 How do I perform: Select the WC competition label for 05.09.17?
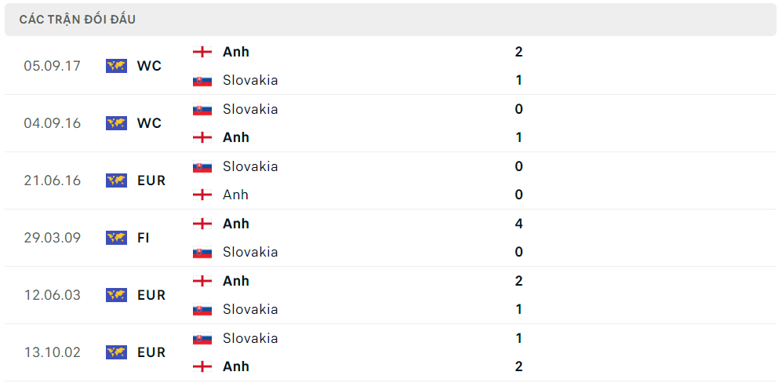tap(149, 66)
